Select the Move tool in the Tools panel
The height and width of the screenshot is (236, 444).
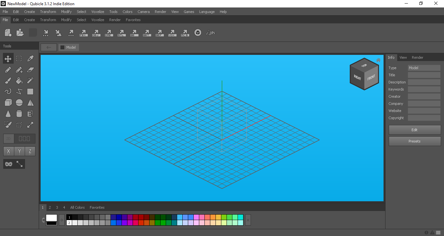[8, 58]
